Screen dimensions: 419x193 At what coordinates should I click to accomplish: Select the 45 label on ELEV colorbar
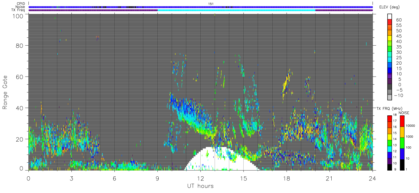pos(398,36)
